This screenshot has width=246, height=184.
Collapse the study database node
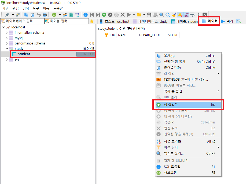7,49
